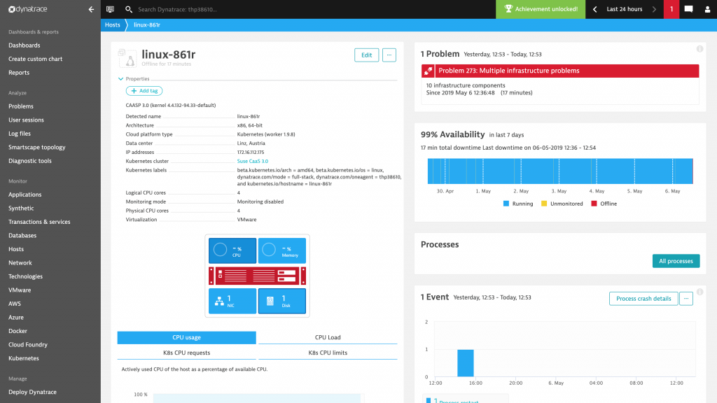
Task: Open Deploy Dynatrace in the sidebar
Action: pos(32,392)
